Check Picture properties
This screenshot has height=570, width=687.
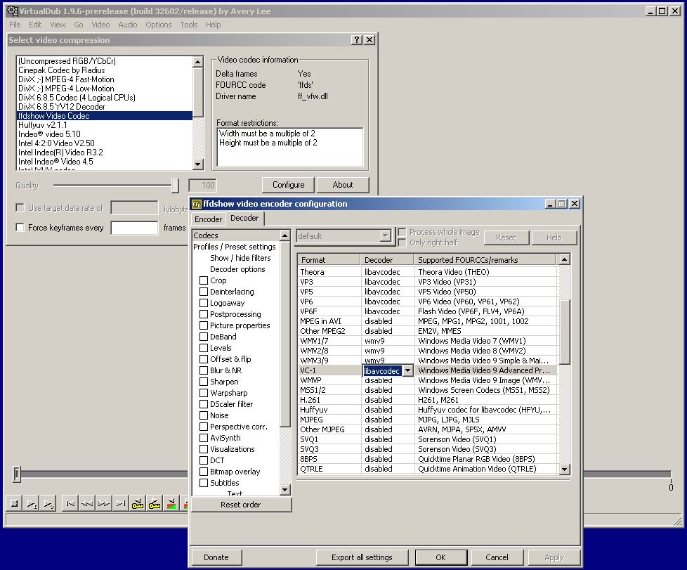(204, 325)
